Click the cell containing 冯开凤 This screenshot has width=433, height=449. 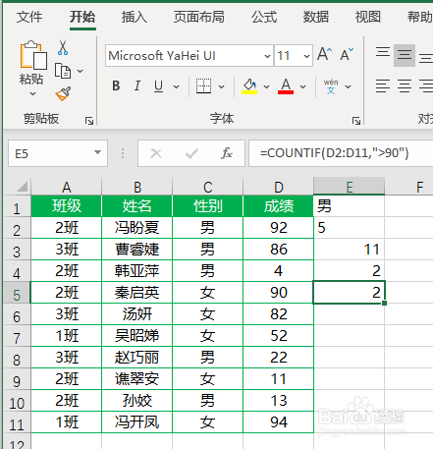[137, 422]
